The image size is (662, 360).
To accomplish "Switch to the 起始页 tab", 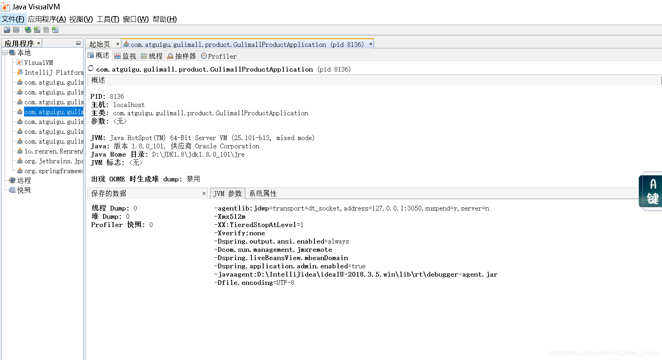I will (x=100, y=44).
